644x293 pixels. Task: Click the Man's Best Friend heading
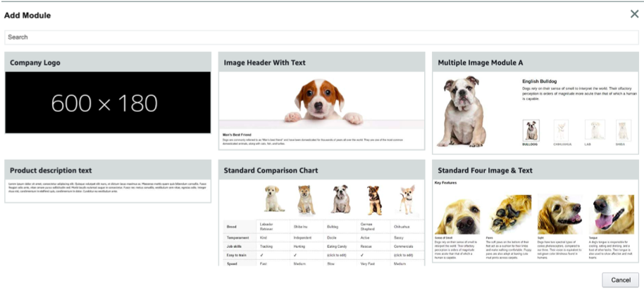(237, 135)
